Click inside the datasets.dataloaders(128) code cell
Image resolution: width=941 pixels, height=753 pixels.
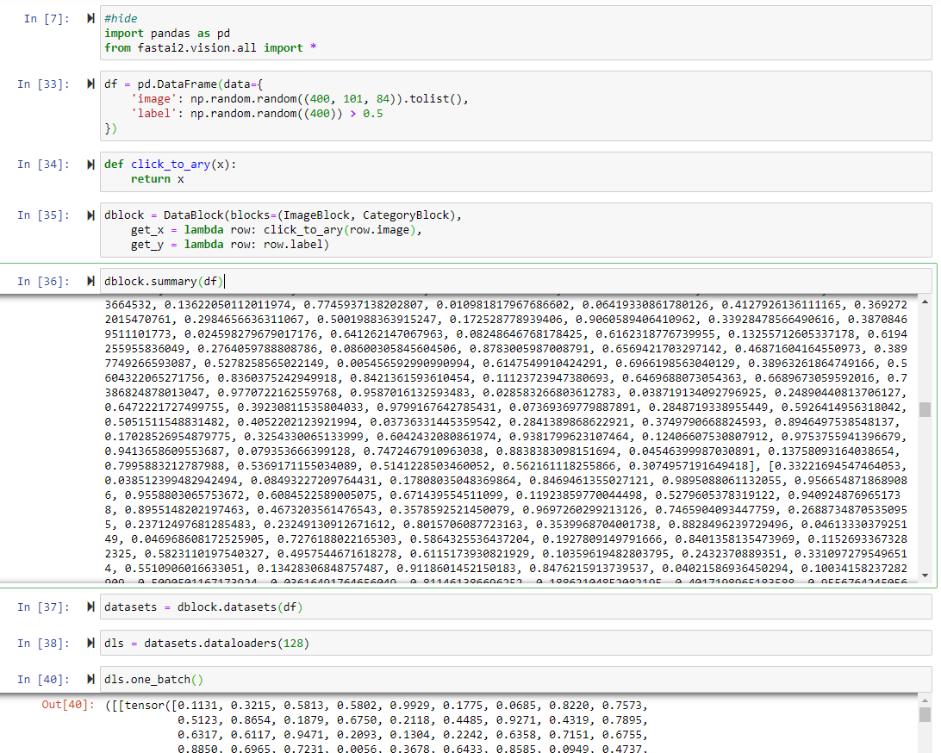pyautogui.click(x=259, y=643)
